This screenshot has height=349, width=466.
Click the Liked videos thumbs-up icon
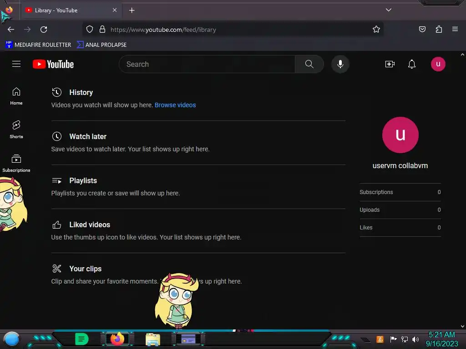click(x=57, y=224)
